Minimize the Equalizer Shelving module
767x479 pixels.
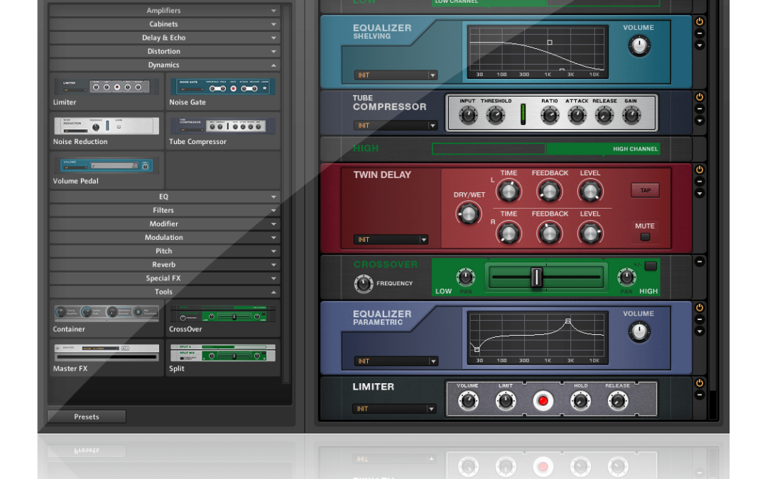point(700,33)
